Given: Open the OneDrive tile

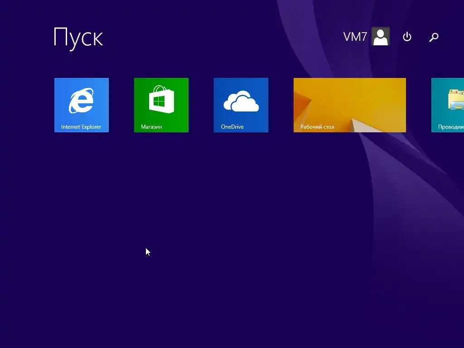Looking at the screenshot, I should 241,105.
